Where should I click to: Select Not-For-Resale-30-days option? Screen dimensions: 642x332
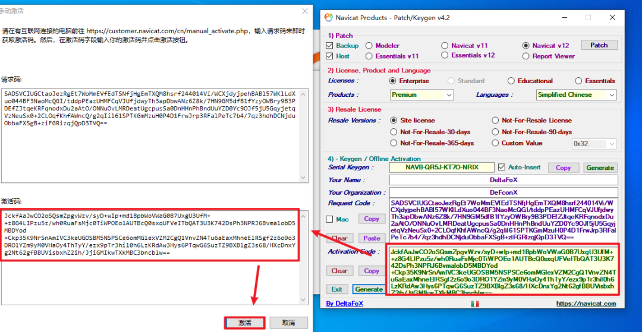(x=394, y=132)
